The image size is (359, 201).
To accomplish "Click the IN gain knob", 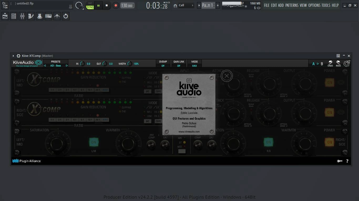I will [82, 64].
